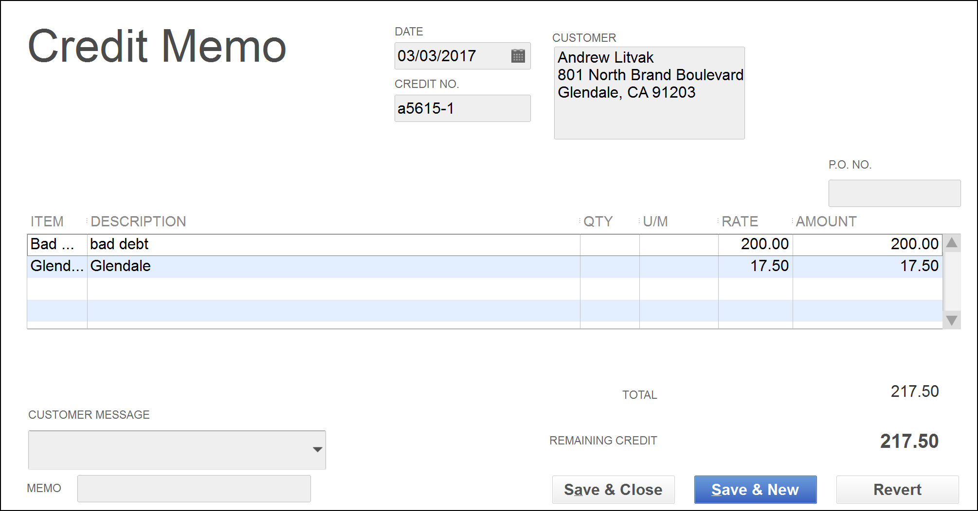Click the QTY column header
Screen dimensions: 978x511
pos(598,221)
